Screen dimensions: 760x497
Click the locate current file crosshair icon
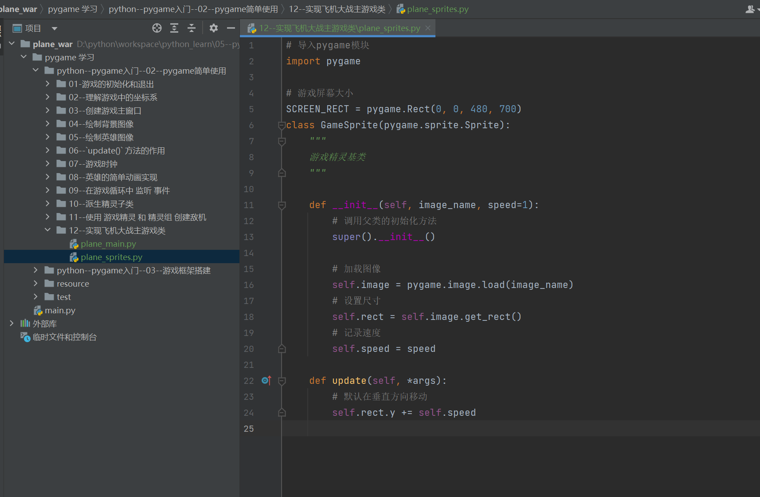157,28
